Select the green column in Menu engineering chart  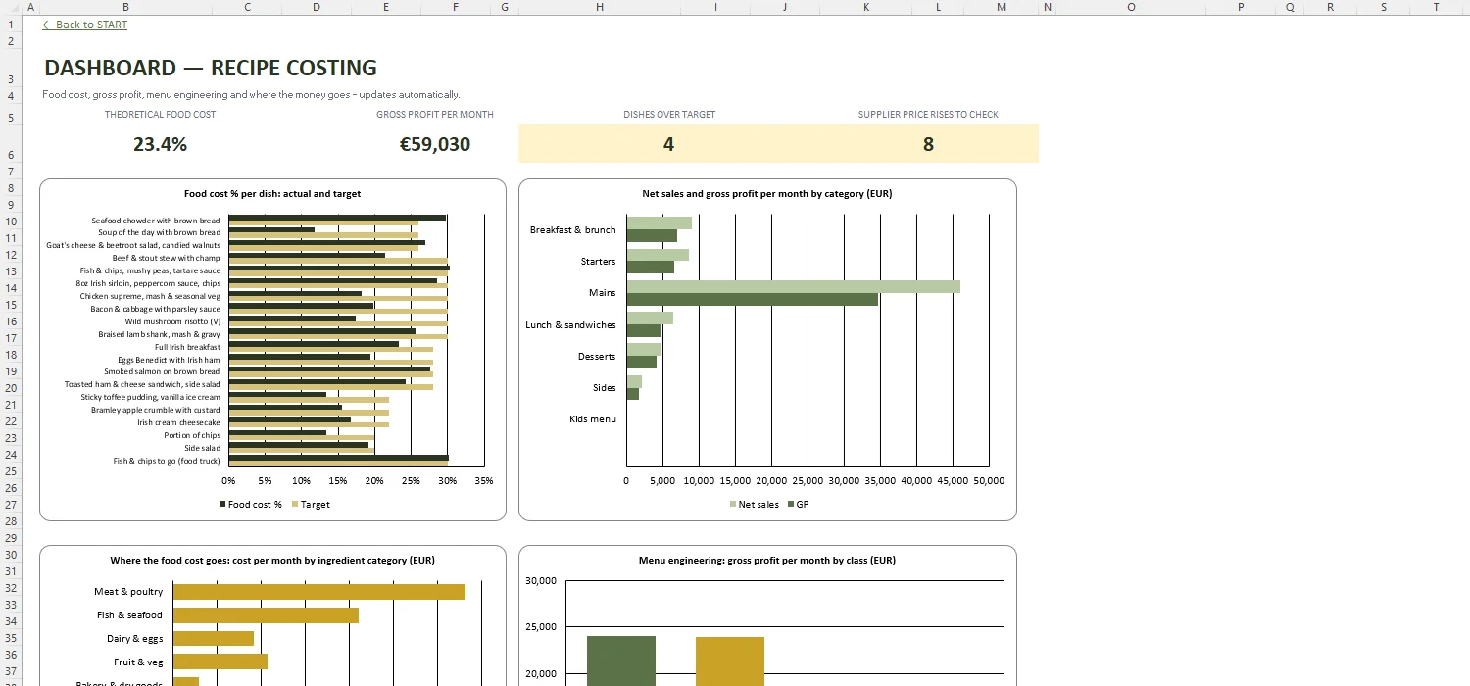621,661
